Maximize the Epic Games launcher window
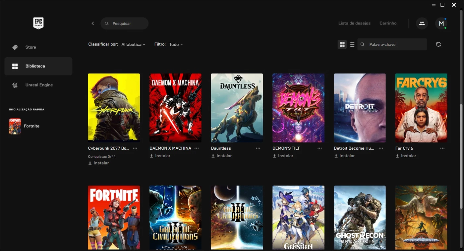Screen dimensions: 464x251 (442, 5)
